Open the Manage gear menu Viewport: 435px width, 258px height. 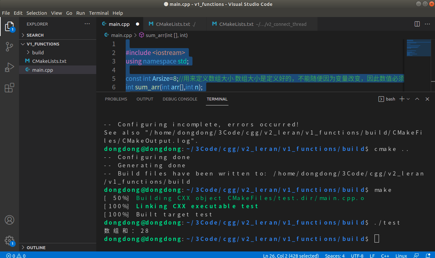tap(9, 240)
